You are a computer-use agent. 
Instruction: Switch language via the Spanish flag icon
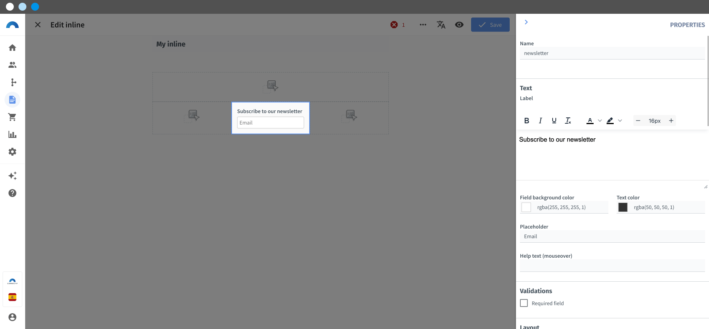pyautogui.click(x=12, y=297)
